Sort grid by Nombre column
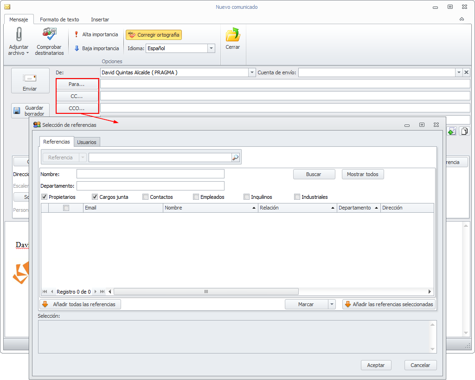Viewport: 475px width, 380px height. (x=210, y=208)
